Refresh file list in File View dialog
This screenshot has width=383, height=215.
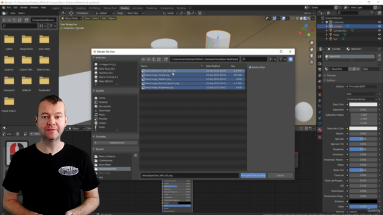159,59
